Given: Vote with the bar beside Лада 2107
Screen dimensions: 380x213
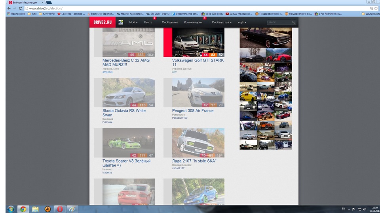Looking at the screenshot, I should point(168,143).
